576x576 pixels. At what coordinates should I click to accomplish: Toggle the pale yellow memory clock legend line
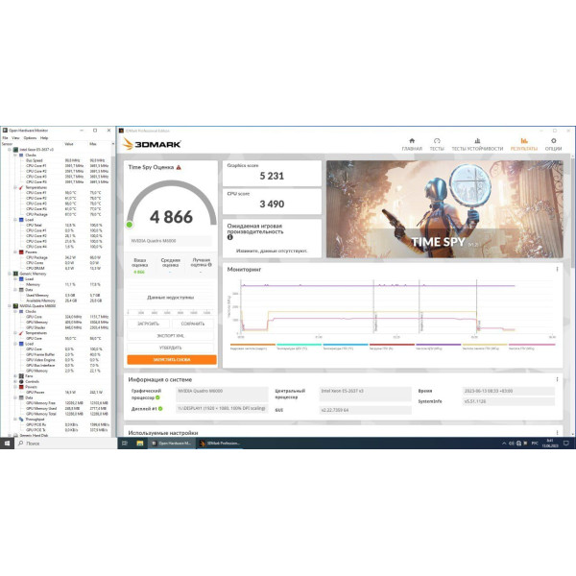tap(485, 347)
